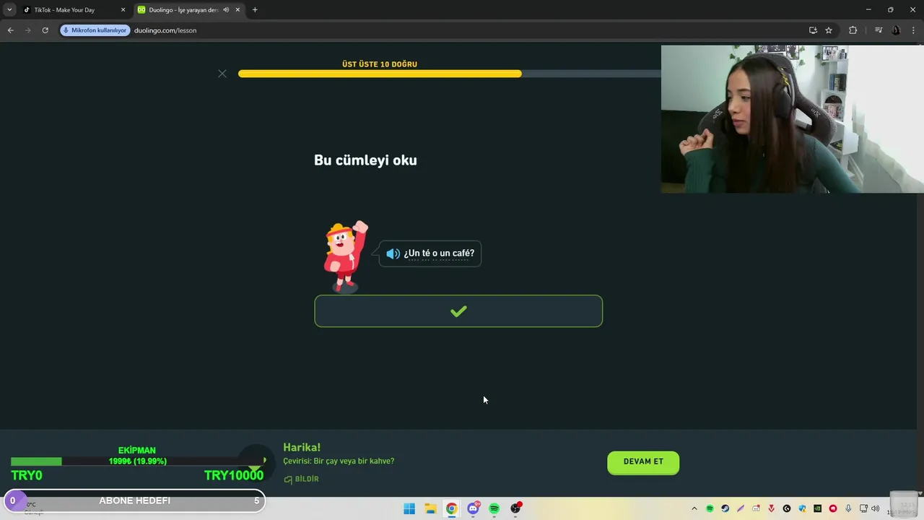Click the Windows Security shield tray icon
Screen dimensions: 924x520
[x=802, y=509]
